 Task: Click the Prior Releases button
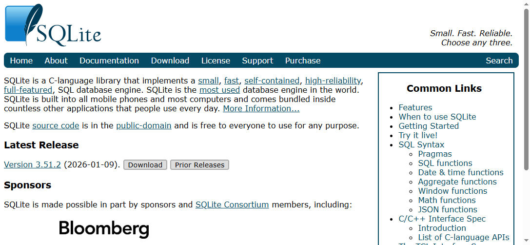click(199, 165)
